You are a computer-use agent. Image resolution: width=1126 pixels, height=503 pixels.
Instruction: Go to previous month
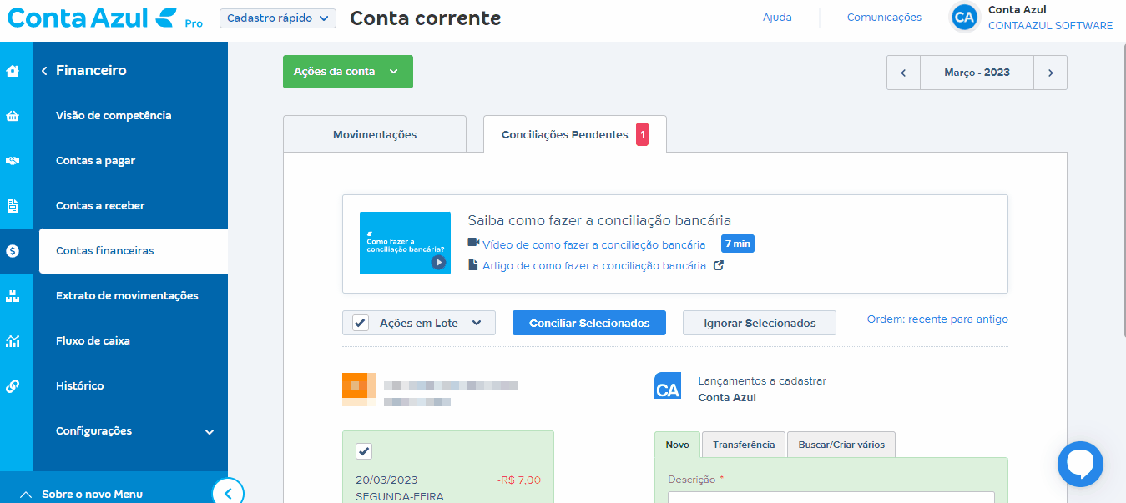pos(903,73)
